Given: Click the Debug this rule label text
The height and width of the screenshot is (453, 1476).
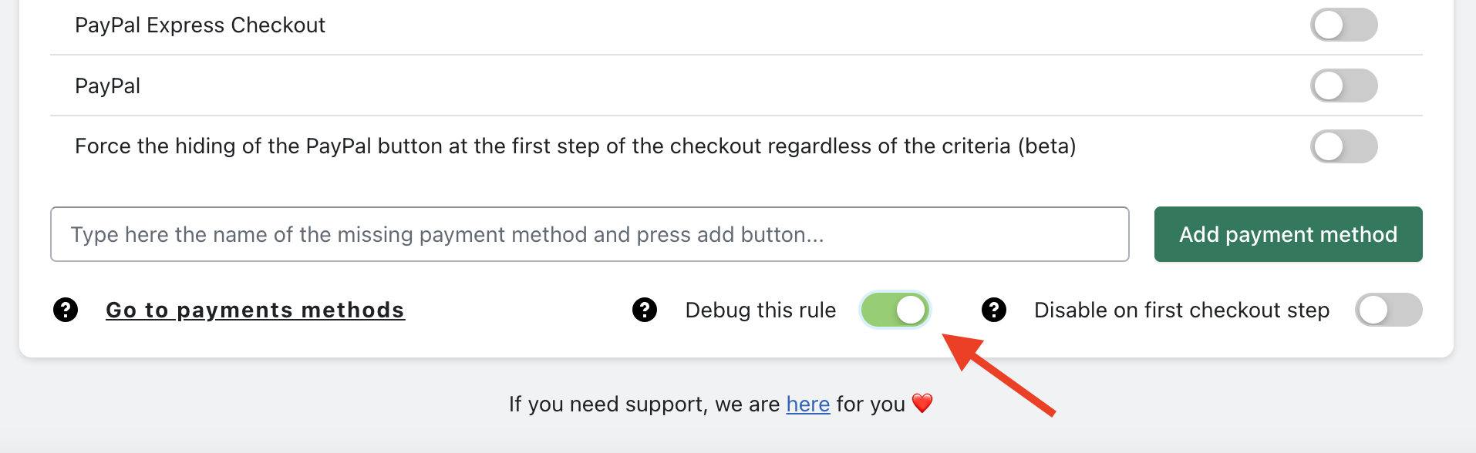Looking at the screenshot, I should (x=760, y=310).
